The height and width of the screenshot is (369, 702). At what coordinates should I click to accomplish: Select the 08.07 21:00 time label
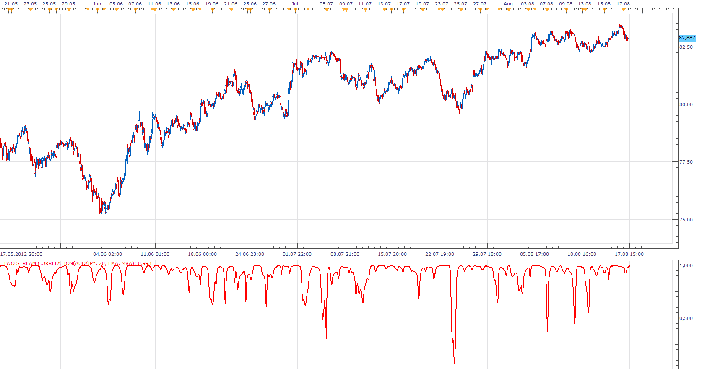(x=345, y=254)
